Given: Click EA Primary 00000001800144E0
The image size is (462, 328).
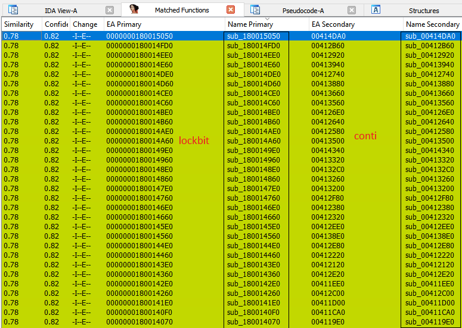Looking at the screenshot, I should tap(139, 246).
